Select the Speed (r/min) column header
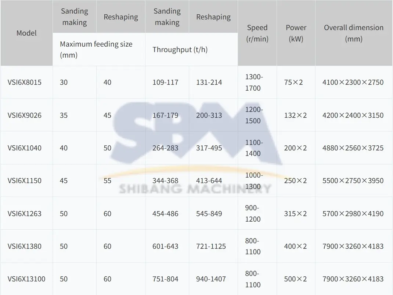Image resolution: width=393 pixels, height=295 pixels. click(257, 33)
